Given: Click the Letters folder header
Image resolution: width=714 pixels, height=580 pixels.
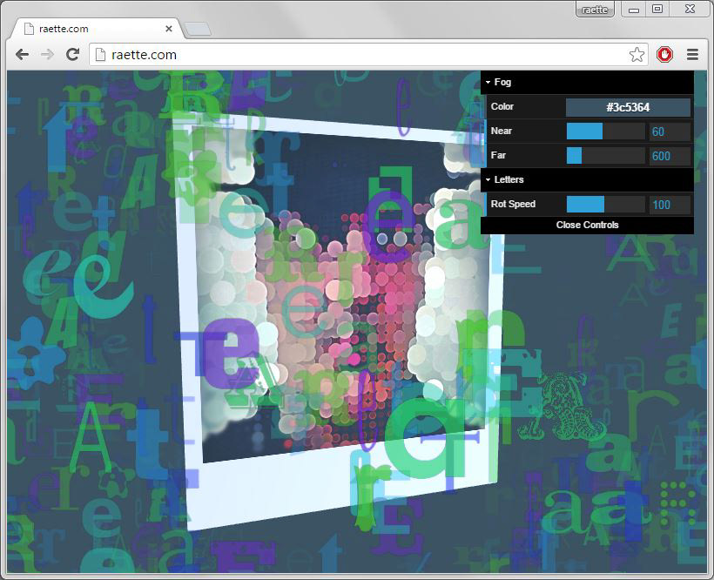Looking at the screenshot, I should (510, 179).
